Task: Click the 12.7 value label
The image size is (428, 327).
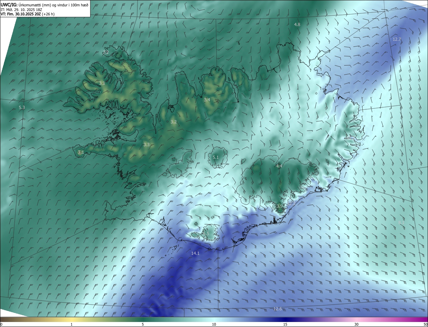Action: pos(397,39)
